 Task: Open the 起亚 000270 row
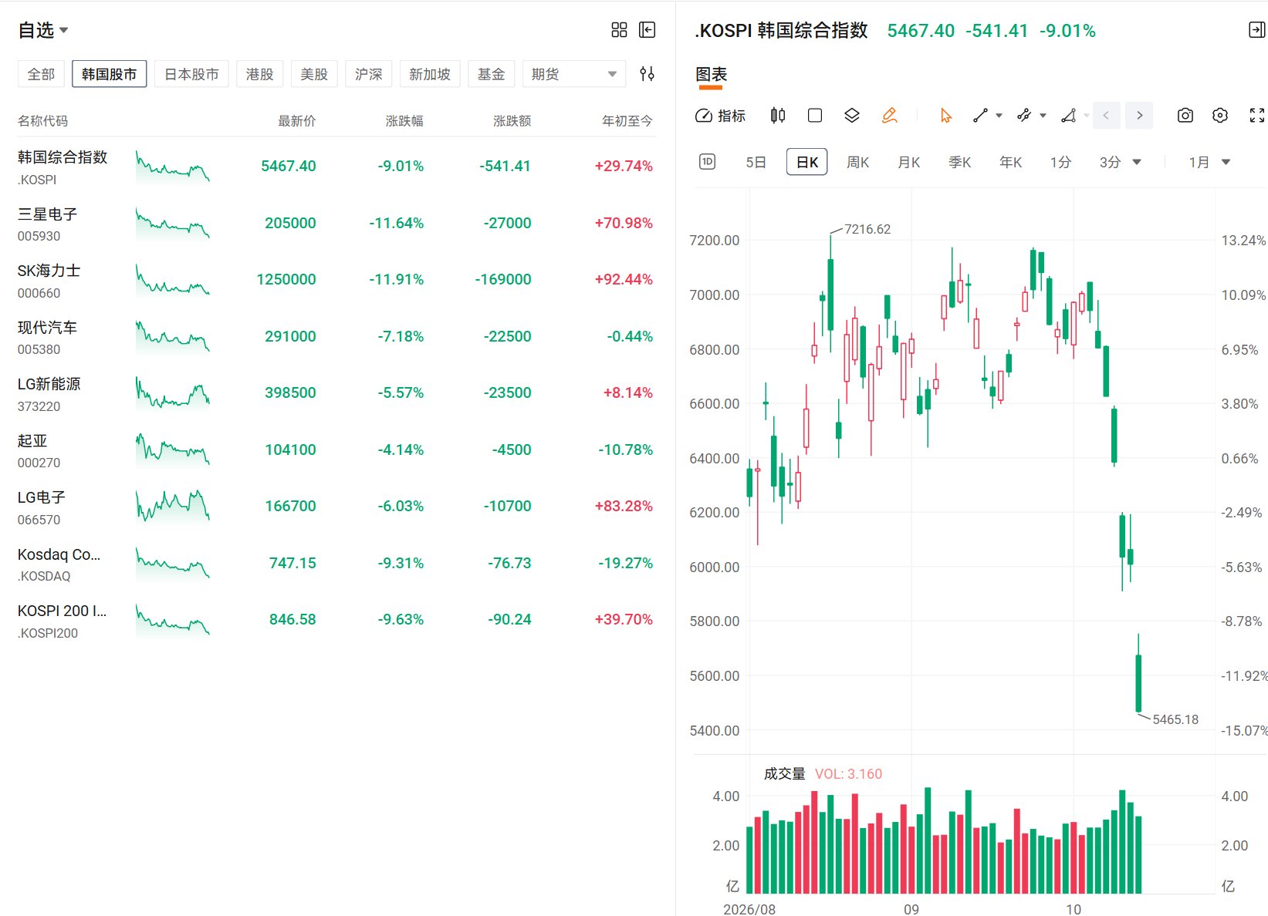[x=336, y=450]
